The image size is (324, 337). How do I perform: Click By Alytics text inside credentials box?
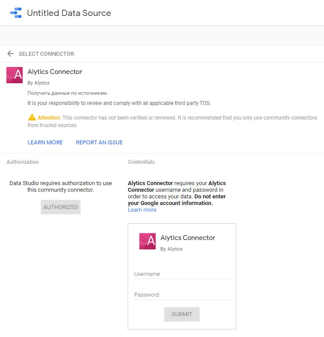[172, 249]
